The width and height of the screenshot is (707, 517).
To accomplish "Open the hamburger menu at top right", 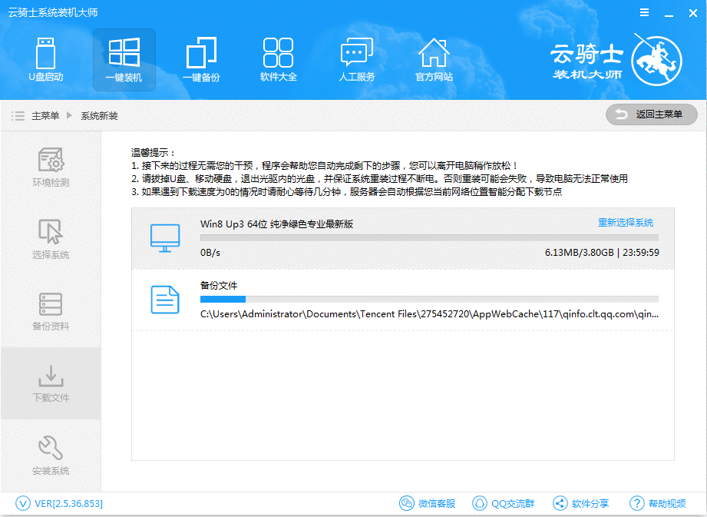I will pyautogui.click(x=643, y=12).
